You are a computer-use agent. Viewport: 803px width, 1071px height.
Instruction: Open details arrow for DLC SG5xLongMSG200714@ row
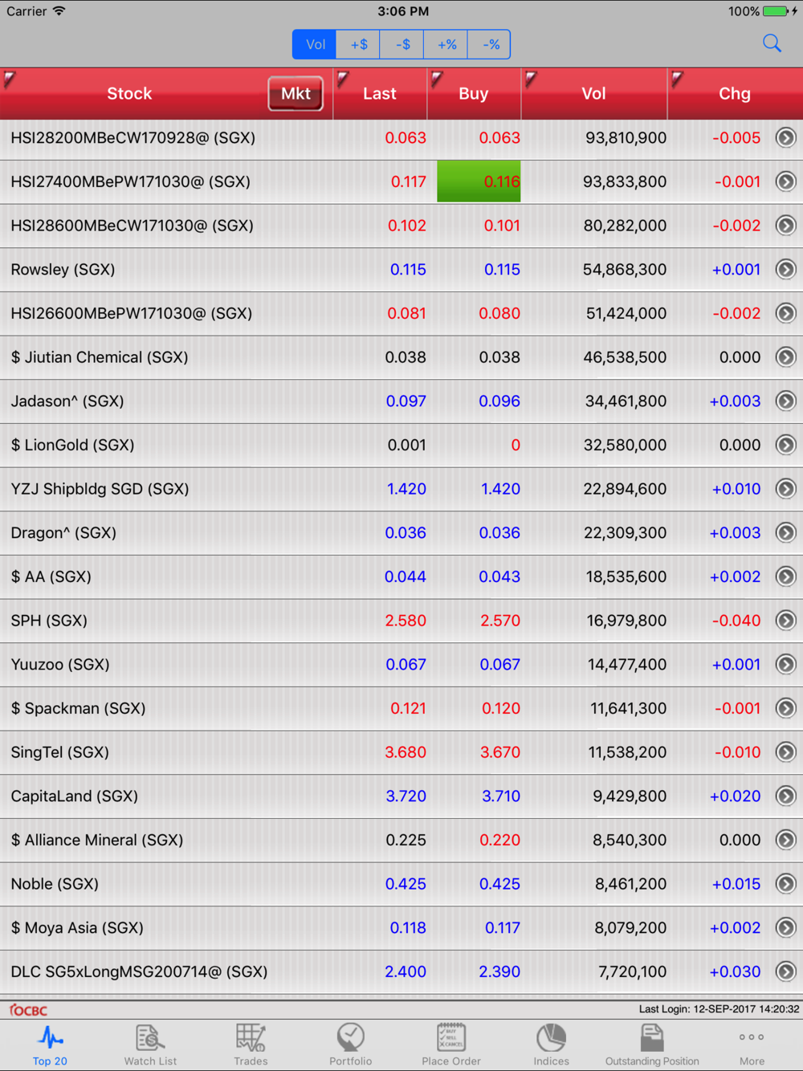(x=785, y=972)
